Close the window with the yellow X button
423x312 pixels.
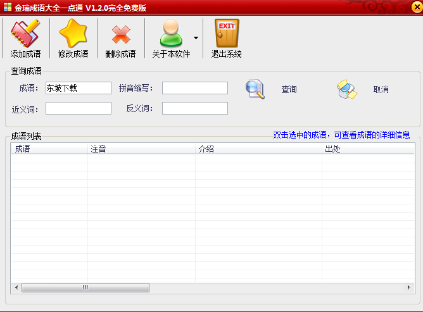pos(417,8)
